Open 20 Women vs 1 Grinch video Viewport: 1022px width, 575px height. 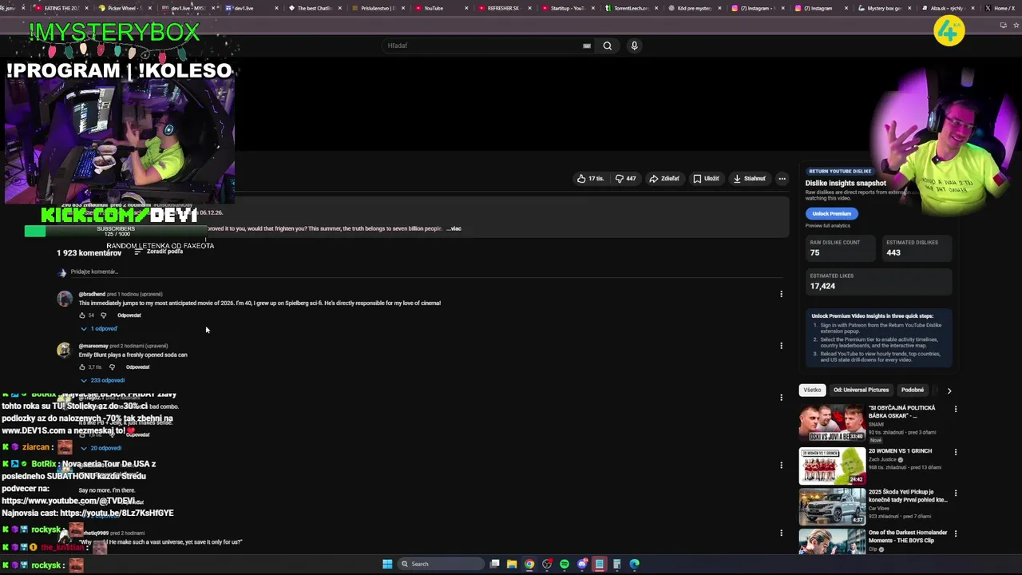pyautogui.click(x=832, y=466)
